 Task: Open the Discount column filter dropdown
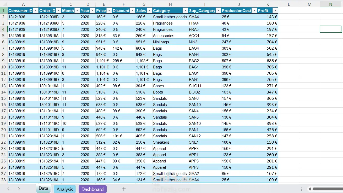point(132,11)
